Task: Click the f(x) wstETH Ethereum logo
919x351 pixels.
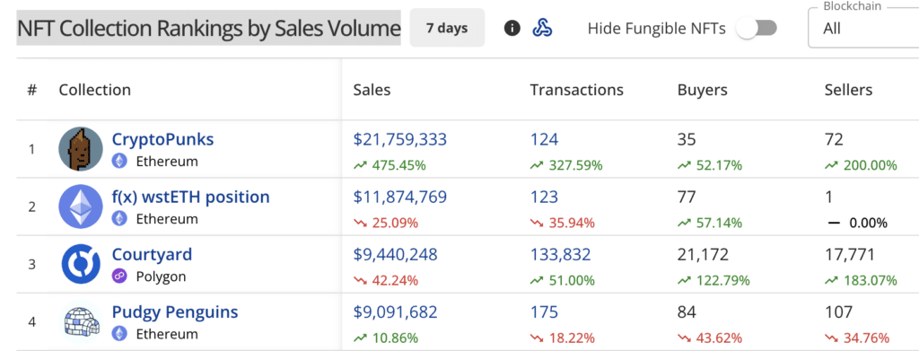Action: tap(81, 206)
